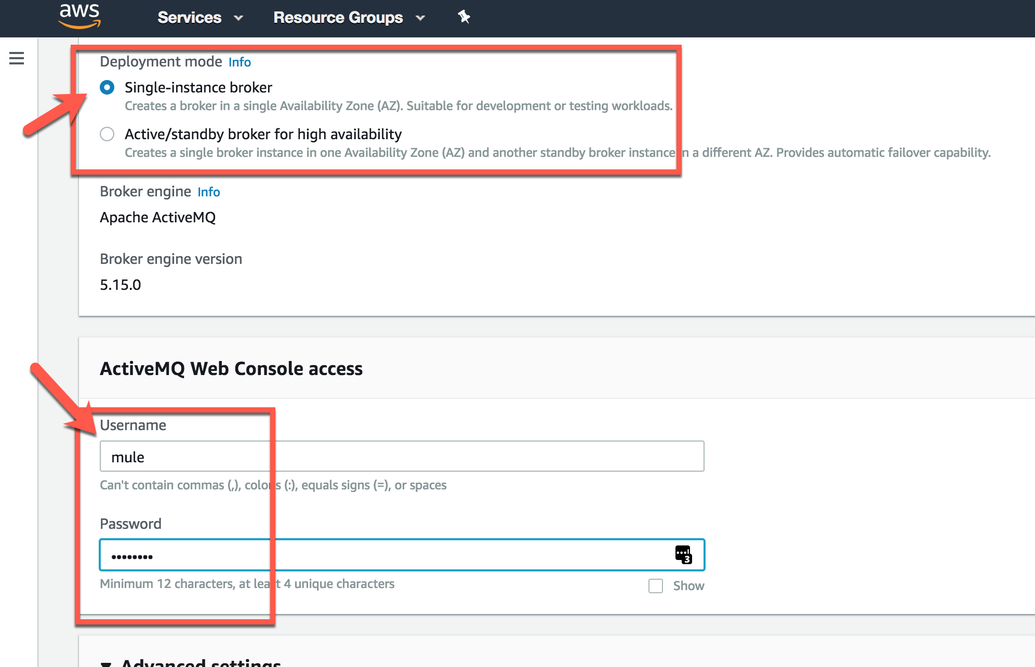This screenshot has width=1035, height=667.
Task: Click the chevron next to Services
Action: pyautogui.click(x=238, y=18)
